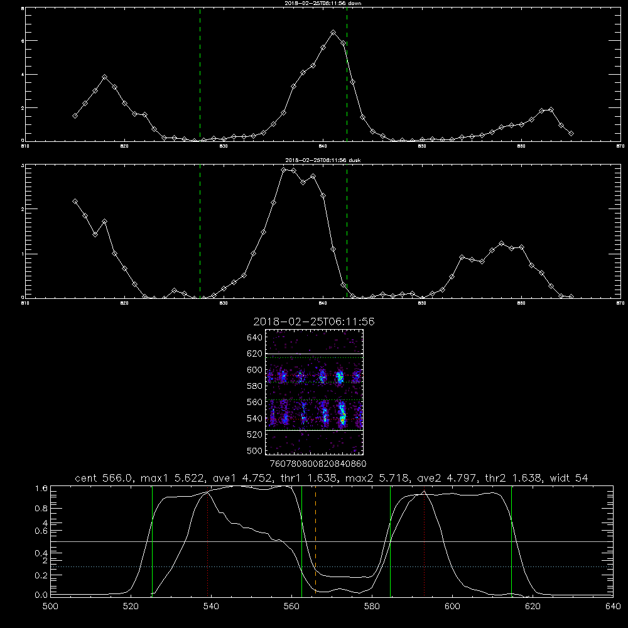This screenshot has height=628, width=628.
Task: Click the 540 label on the bottom plot x-axis
Action: pos(211,607)
